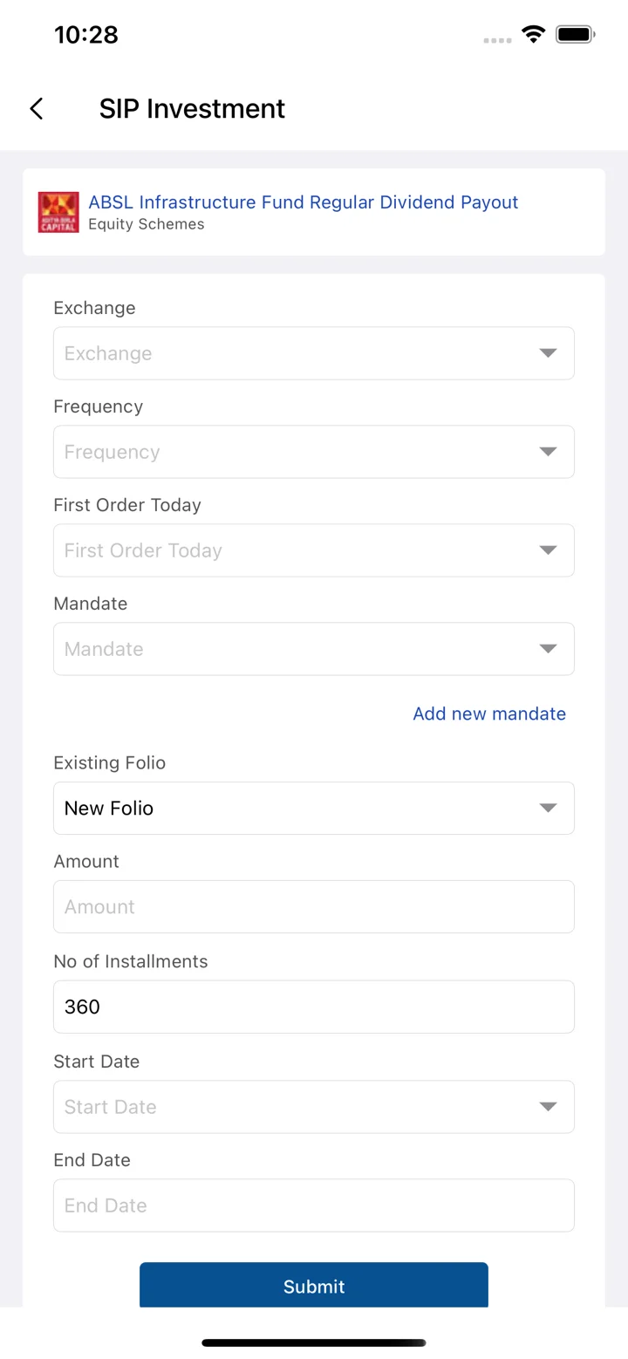Open the Frequency dropdown
628x1359 pixels.
point(314,452)
